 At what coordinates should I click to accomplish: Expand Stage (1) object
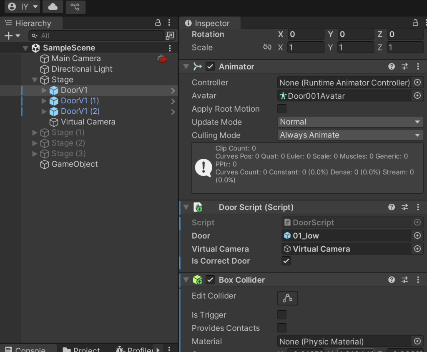coord(35,132)
